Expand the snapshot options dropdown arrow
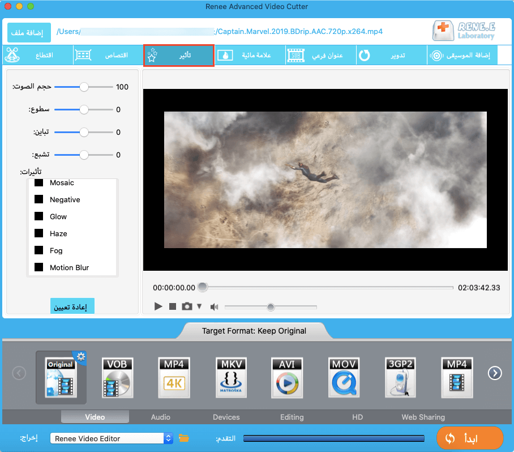 199,306
